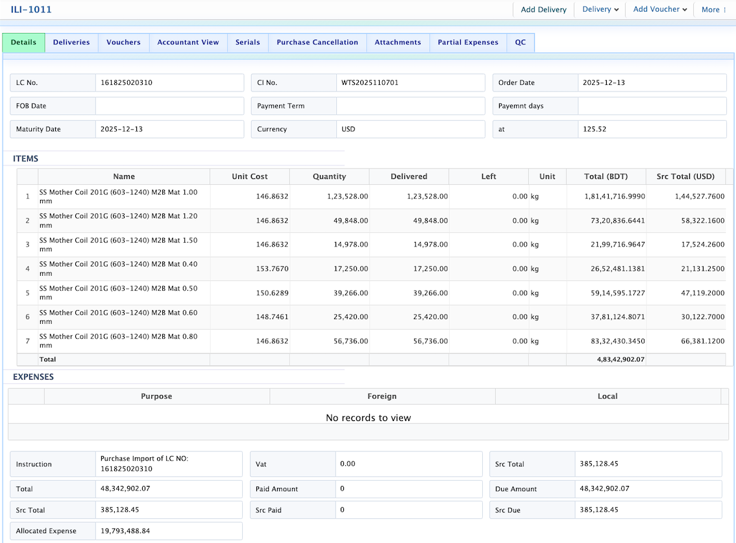
Task: Switch to the Serials tab
Action: click(248, 42)
